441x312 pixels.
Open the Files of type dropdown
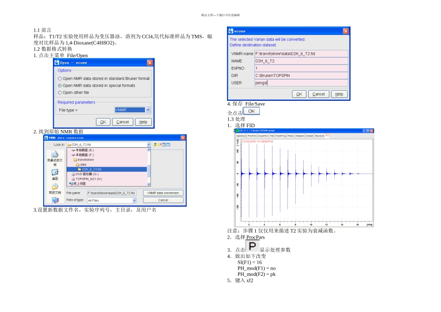135,200
